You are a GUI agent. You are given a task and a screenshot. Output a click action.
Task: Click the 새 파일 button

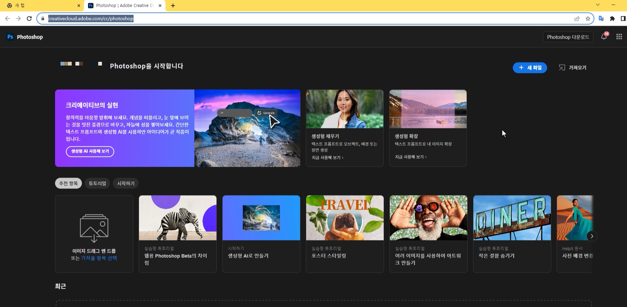530,68
